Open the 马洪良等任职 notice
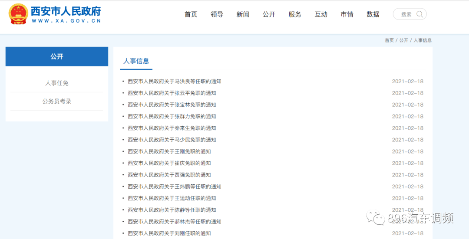This screenshot has height=239, width=469. [x=174, y=82]
